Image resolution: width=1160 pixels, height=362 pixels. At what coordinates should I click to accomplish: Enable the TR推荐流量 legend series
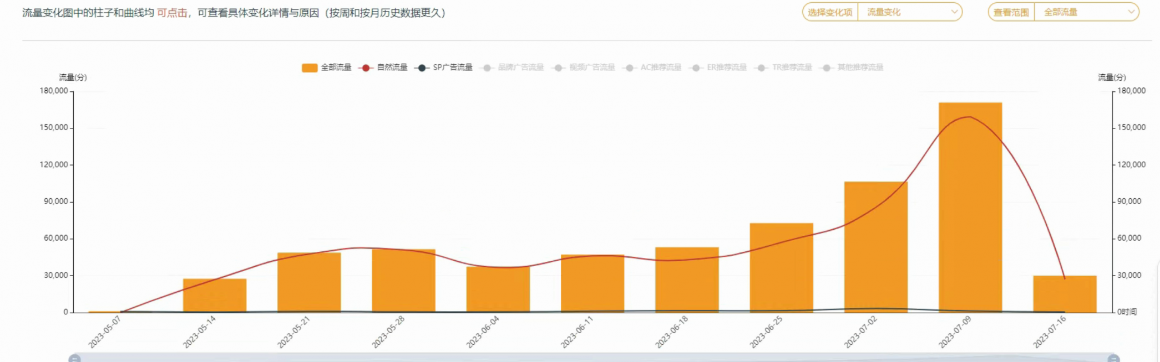(x=783, y=68)
